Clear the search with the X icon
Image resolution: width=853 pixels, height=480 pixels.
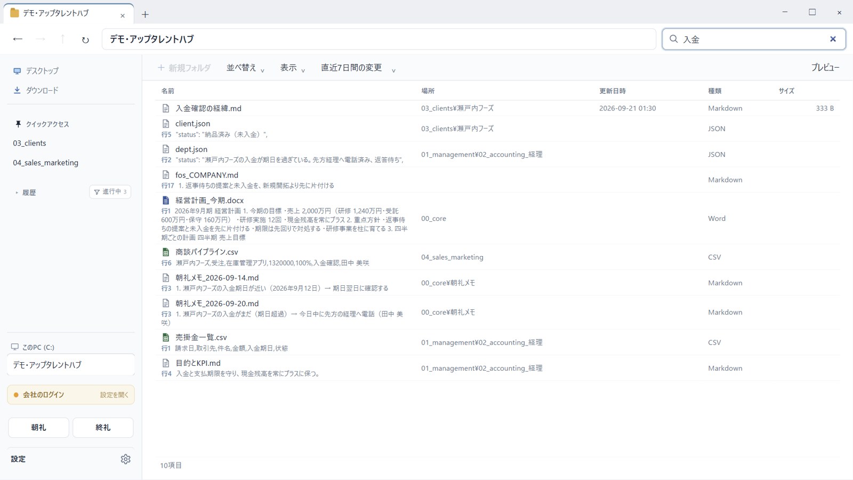click(x=833, y=39)
